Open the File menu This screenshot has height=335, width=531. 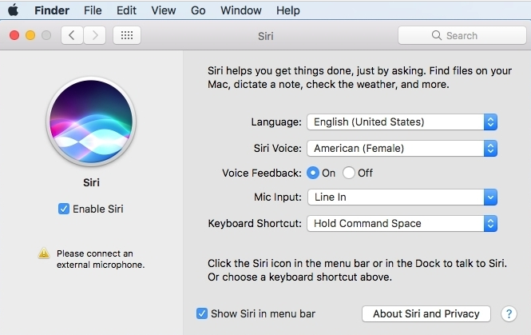coord(93,10)
